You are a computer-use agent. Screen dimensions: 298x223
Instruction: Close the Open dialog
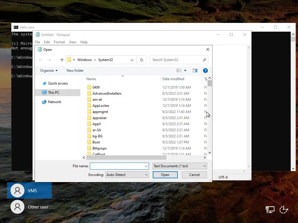[208, 49]
